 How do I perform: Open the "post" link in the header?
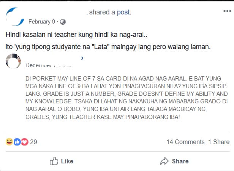tap(123, 12)
